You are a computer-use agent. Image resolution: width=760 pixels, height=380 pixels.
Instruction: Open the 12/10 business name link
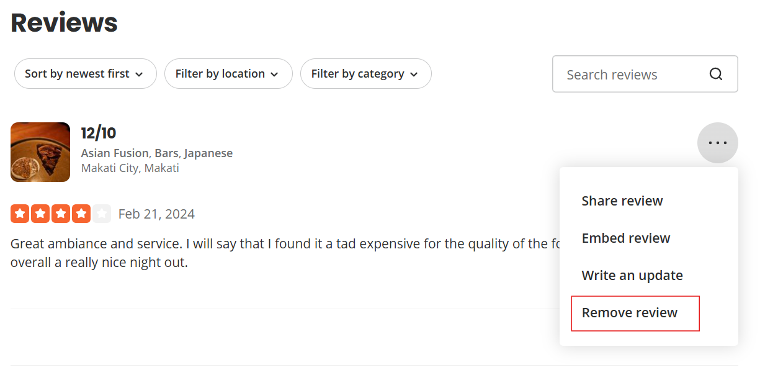(99, 133)
